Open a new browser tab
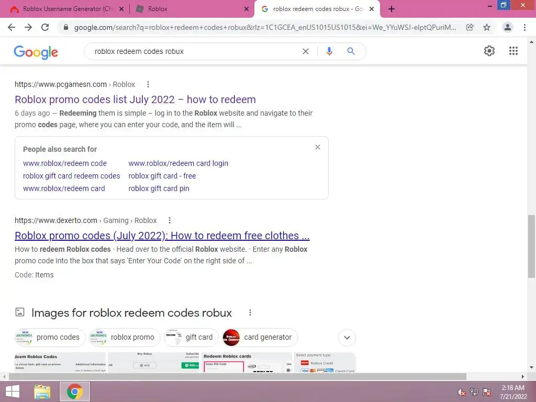 pos(392,9)
